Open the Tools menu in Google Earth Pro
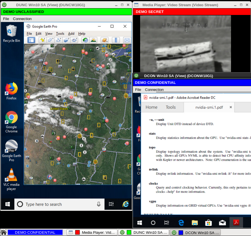This screenshot has height=236, width=251. [60, 34]
